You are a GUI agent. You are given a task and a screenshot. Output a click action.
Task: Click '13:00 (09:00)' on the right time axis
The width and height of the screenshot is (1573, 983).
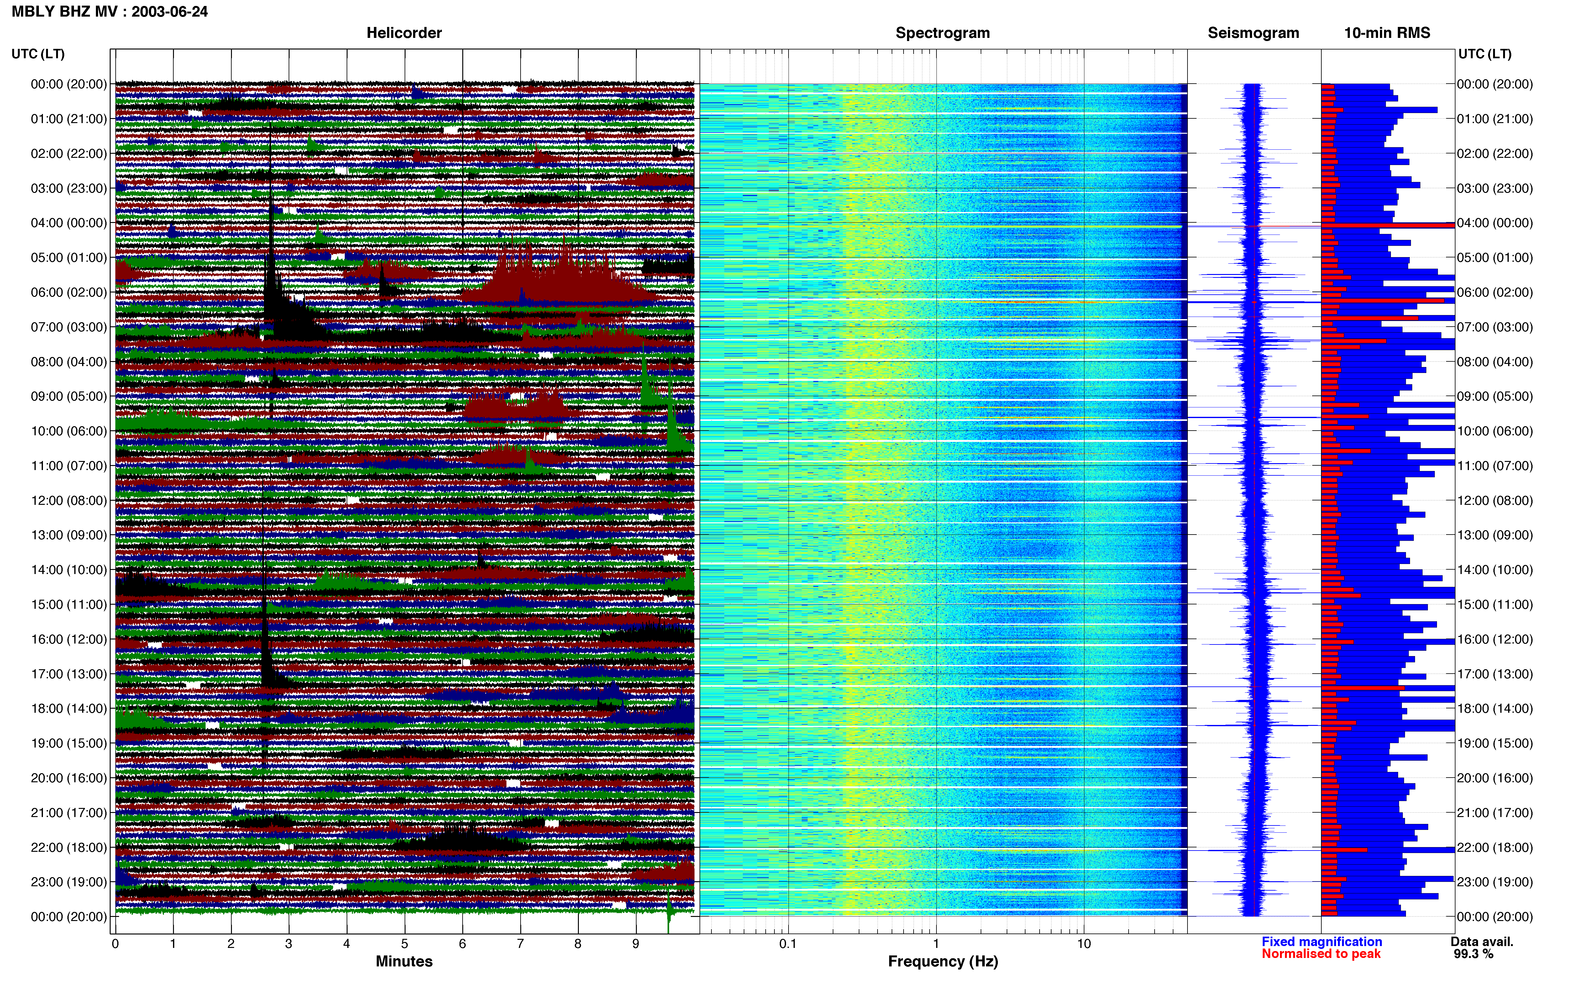coord(1495,535)
